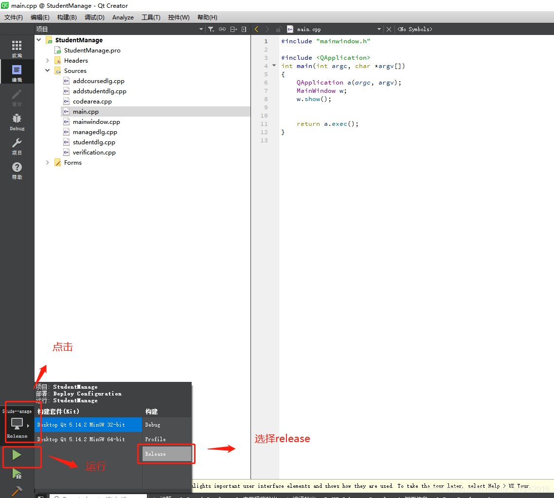Click Forms folder label
Image resolution: width=554 pixels, height=498 pixels.
click(x=73, y=162)
